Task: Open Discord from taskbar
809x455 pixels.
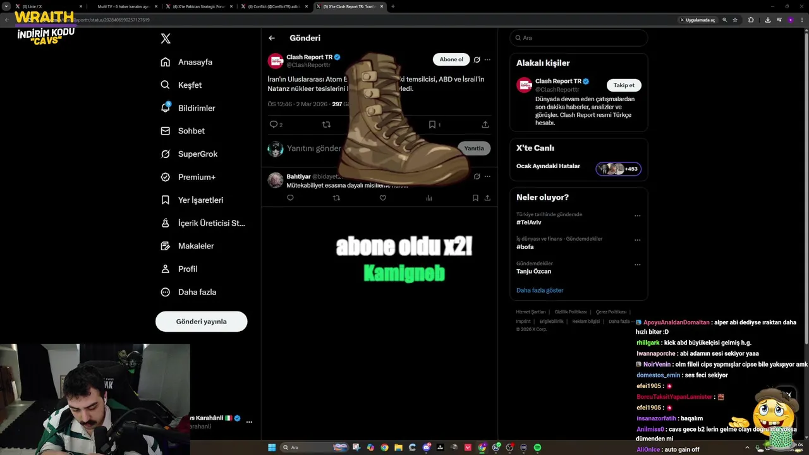Action: 427,447
